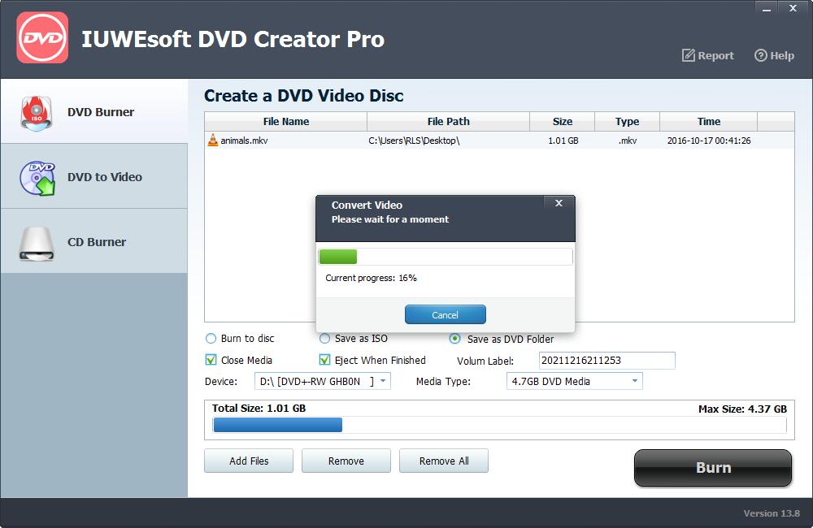Image resolution: width=813 pixels, height=528 pixels.
Task: Click the Remove All button
Action: (444, 461)
